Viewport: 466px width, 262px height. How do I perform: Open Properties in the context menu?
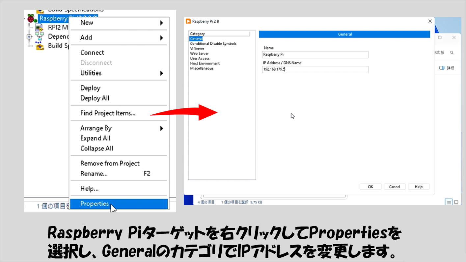(x=119, y=204)
